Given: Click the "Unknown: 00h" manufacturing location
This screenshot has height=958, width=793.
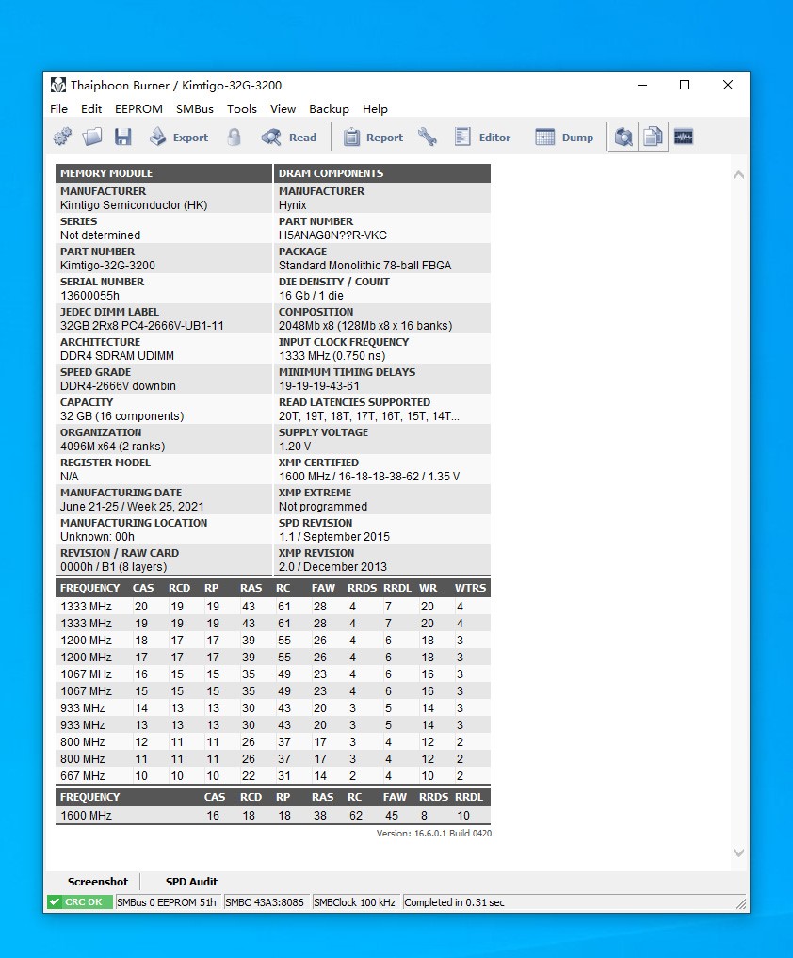Looking at the screenshot, I should pyautogui.click(x=97, y=536).
